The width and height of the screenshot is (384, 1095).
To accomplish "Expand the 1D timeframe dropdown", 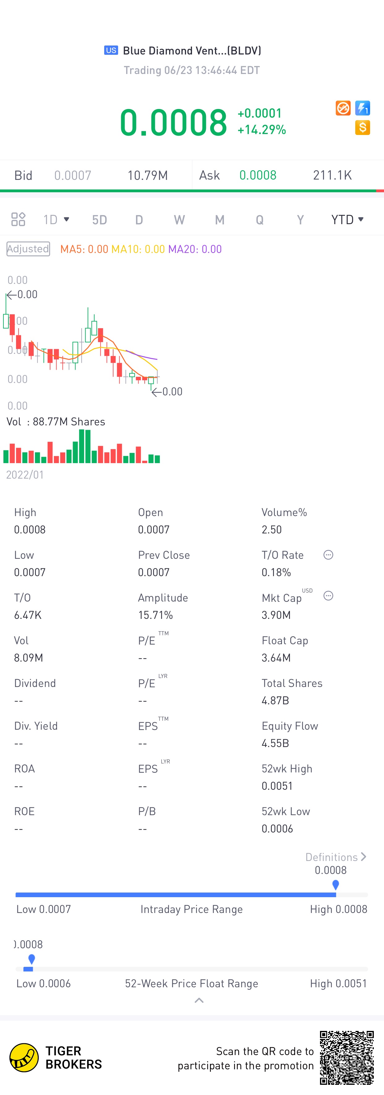I will pos(56,219).
